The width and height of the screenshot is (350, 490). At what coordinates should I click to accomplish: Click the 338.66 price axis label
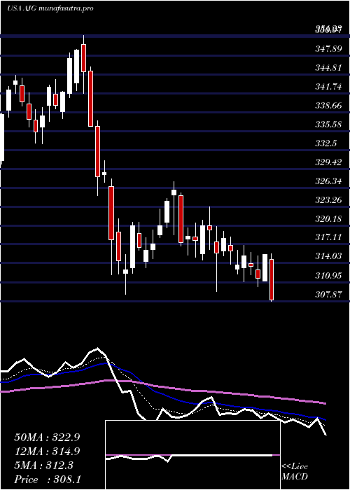pos(328,106)
